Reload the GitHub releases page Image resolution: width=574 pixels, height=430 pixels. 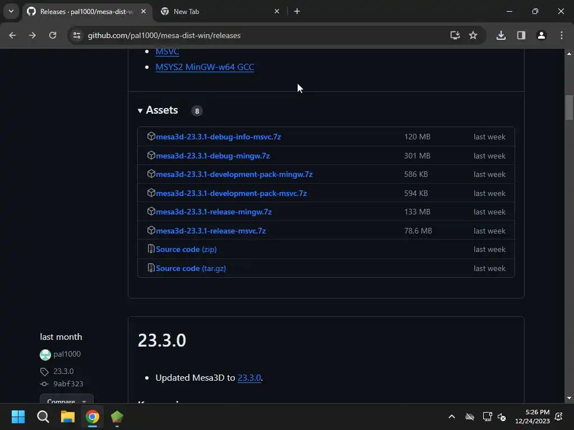(x=53, y=35)
